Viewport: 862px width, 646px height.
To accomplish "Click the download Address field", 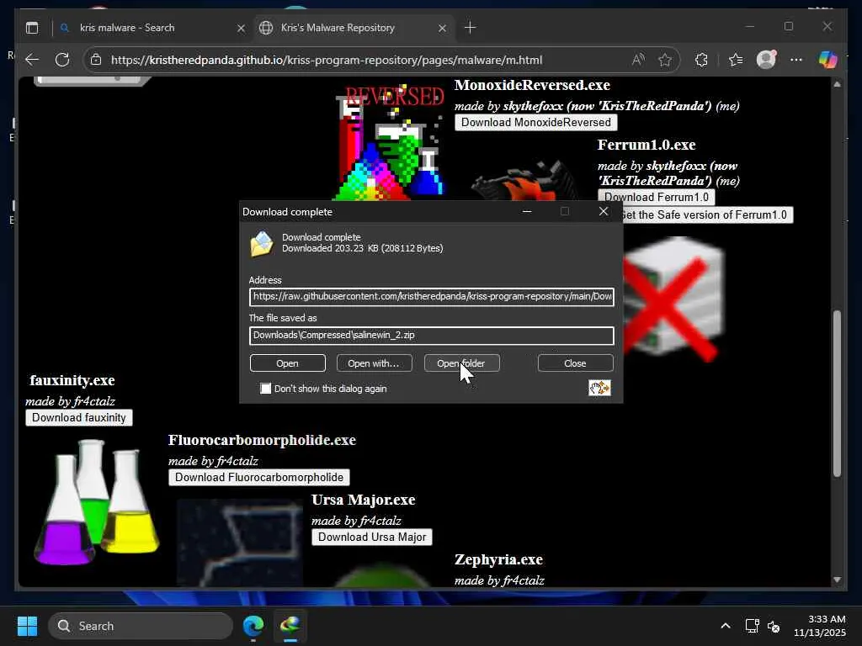I will click(432, 297).
